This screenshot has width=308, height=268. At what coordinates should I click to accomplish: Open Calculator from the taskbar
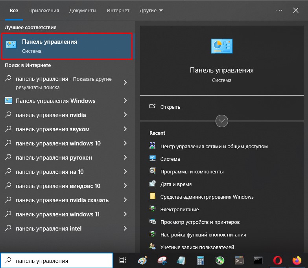201,261
